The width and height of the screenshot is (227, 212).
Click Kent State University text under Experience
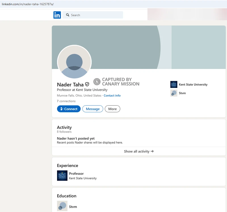click(x=83, y=178)
